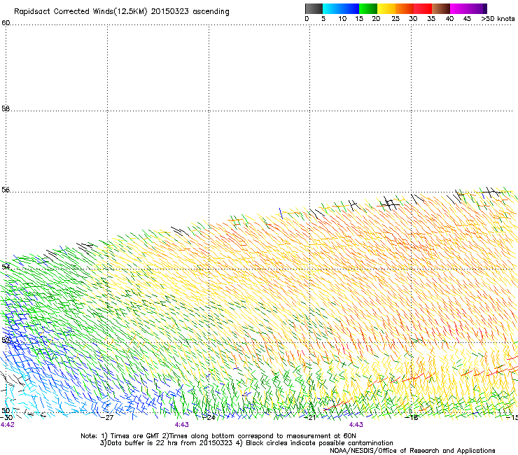Click the '-27' longitude axis label
The width and height of the screenshot is (518, 455).
pos(107,418)
